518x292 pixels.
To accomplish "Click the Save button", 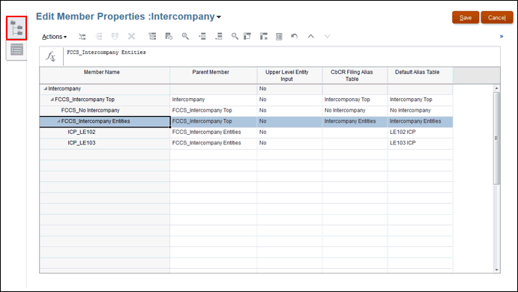I will (466, 17).
